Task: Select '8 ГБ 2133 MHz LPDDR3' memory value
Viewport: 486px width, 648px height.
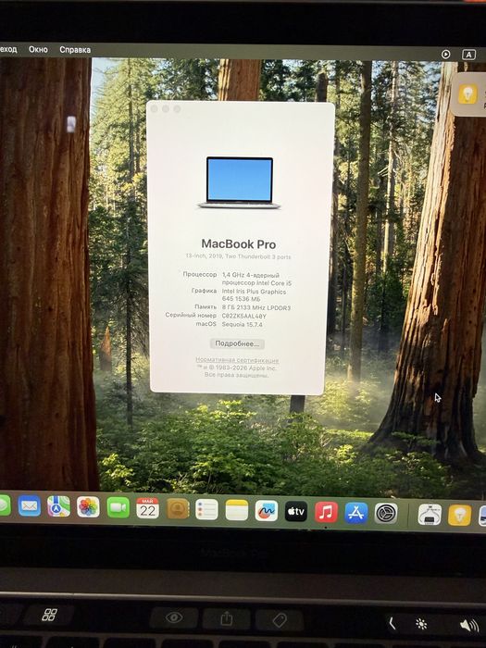Action: (256, 308)
